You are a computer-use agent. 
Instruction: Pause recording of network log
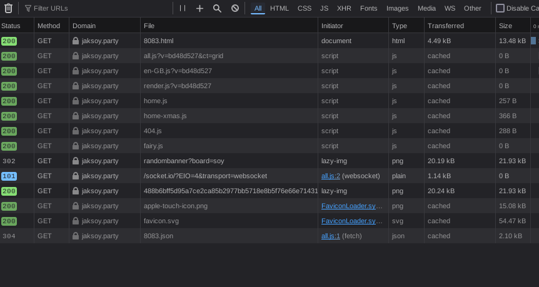click(x=183, y=8)
